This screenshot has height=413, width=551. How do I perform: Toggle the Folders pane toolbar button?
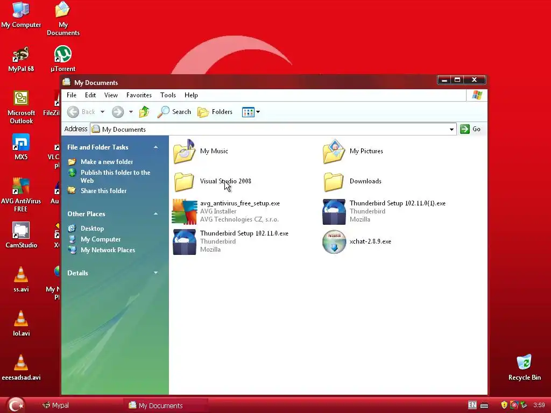[215, 112]
